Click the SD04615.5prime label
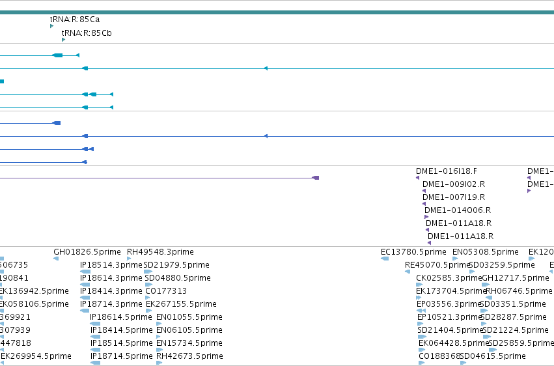The image size is (554, 366). coord(493,356)
